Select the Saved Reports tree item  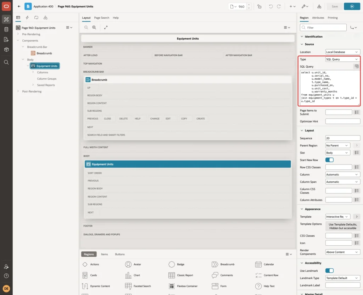click(46, 85)
